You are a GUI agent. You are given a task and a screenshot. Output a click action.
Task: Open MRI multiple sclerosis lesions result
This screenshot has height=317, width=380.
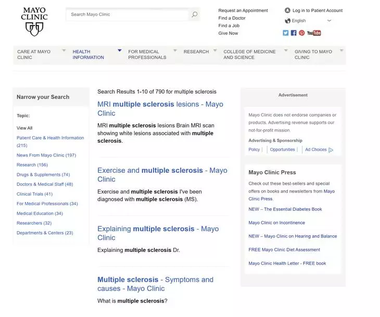160,109
